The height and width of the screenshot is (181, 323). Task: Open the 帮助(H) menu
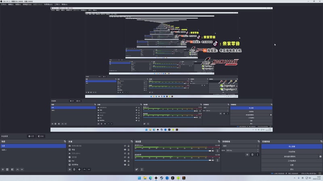pos(65,4)
